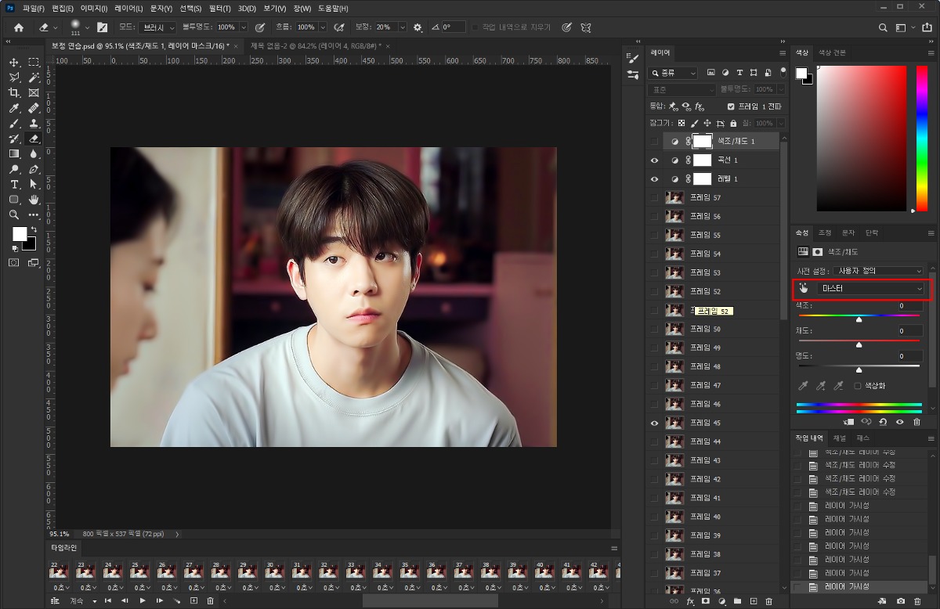
Task: Select frame 30 thumbnail in timeline
Action: pos(273,572)
